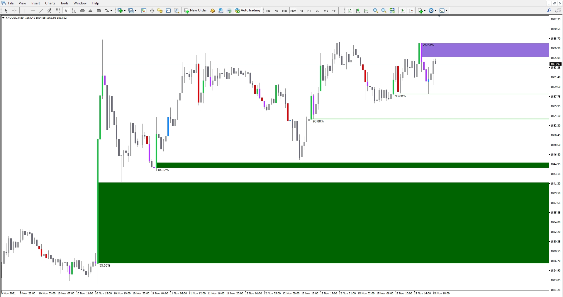Zoom in on the chart
Image resolution: width=563 pixels, height=297 pixels.
coord(376,11)
